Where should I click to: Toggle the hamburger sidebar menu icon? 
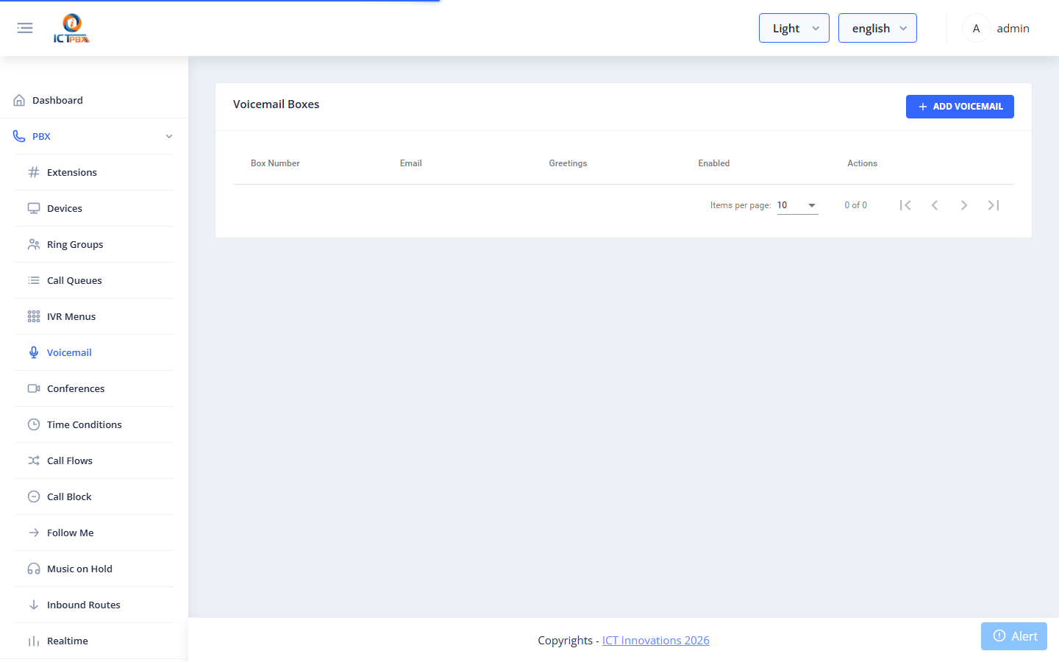point(25,28)
